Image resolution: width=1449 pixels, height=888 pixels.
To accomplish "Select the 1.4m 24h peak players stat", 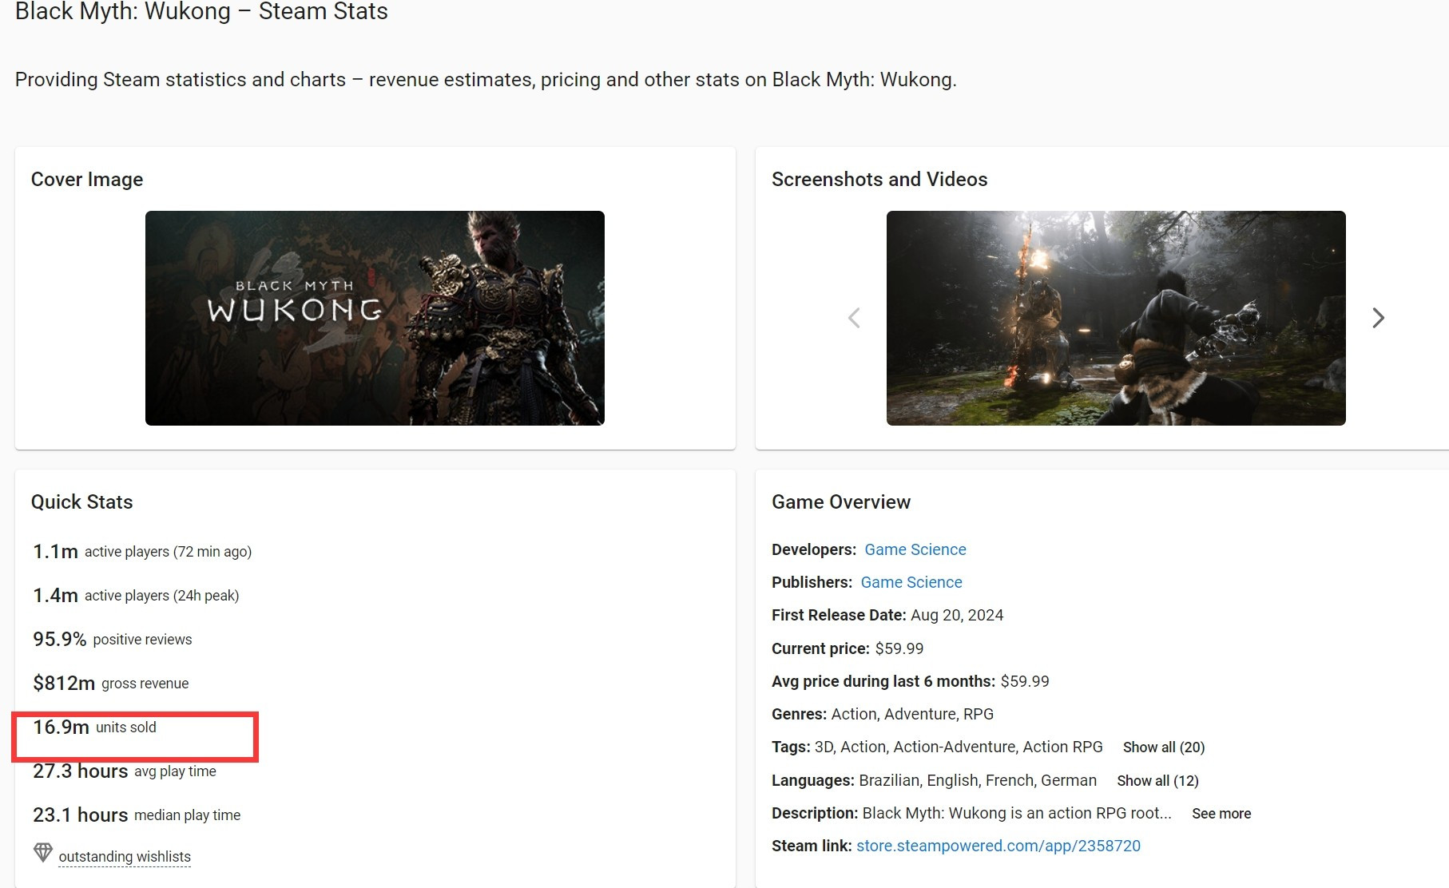I will pos(136,596).
